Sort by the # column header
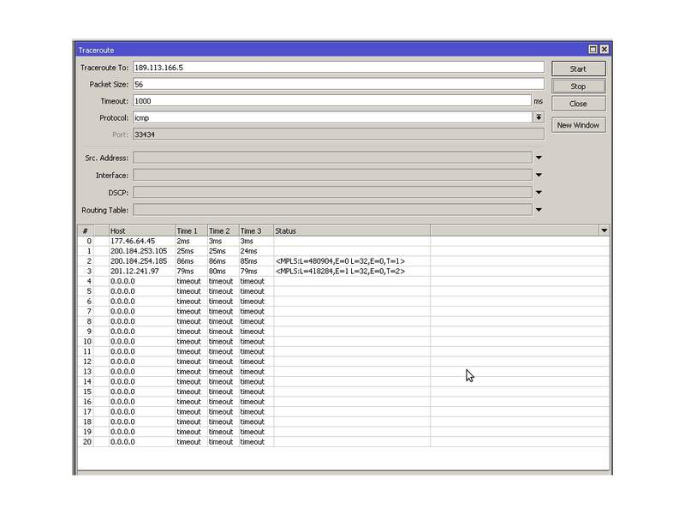Image resolution: width=685 pixels, height=514 pixels. pyautogui.click(x=86, y=230)
